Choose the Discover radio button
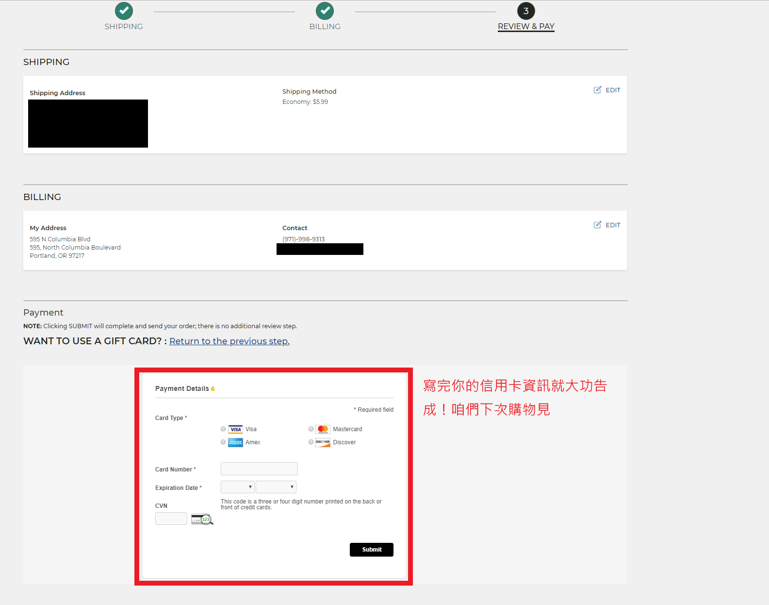Screen dimensions: 769x605 [311, 442]
